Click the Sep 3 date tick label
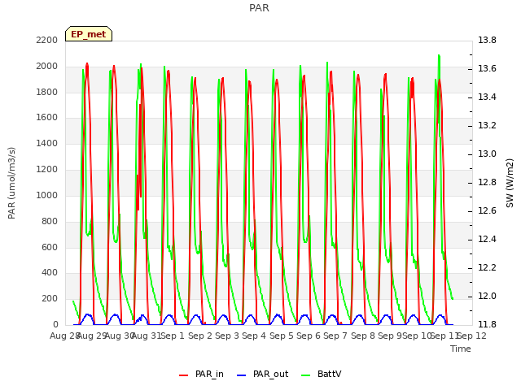The height and width of the screenshot is (390, 521). [227, 336]
